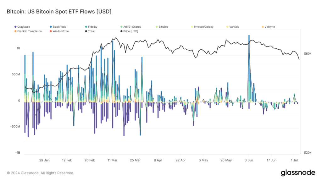Image resolution: width=322 pixels, height=181 pixels.
Task: Click the 12 Feb date label
Action: 67,160
